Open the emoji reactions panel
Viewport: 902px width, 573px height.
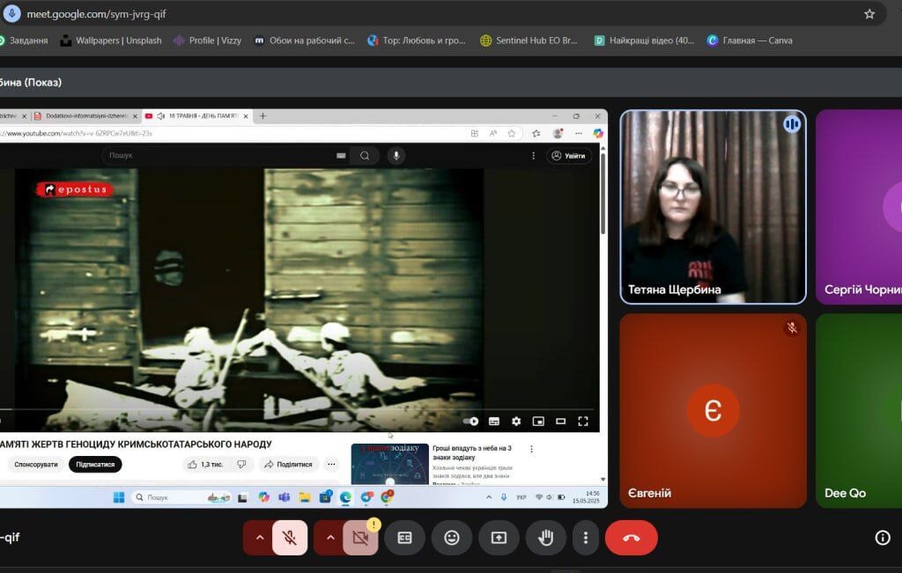(452, 538)
